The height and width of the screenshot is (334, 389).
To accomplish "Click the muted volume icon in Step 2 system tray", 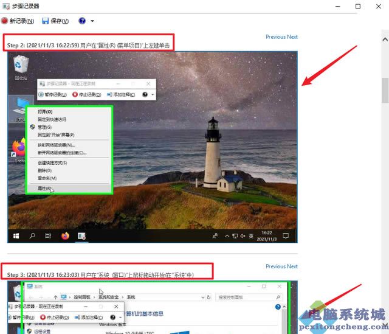I will [243, 236].
